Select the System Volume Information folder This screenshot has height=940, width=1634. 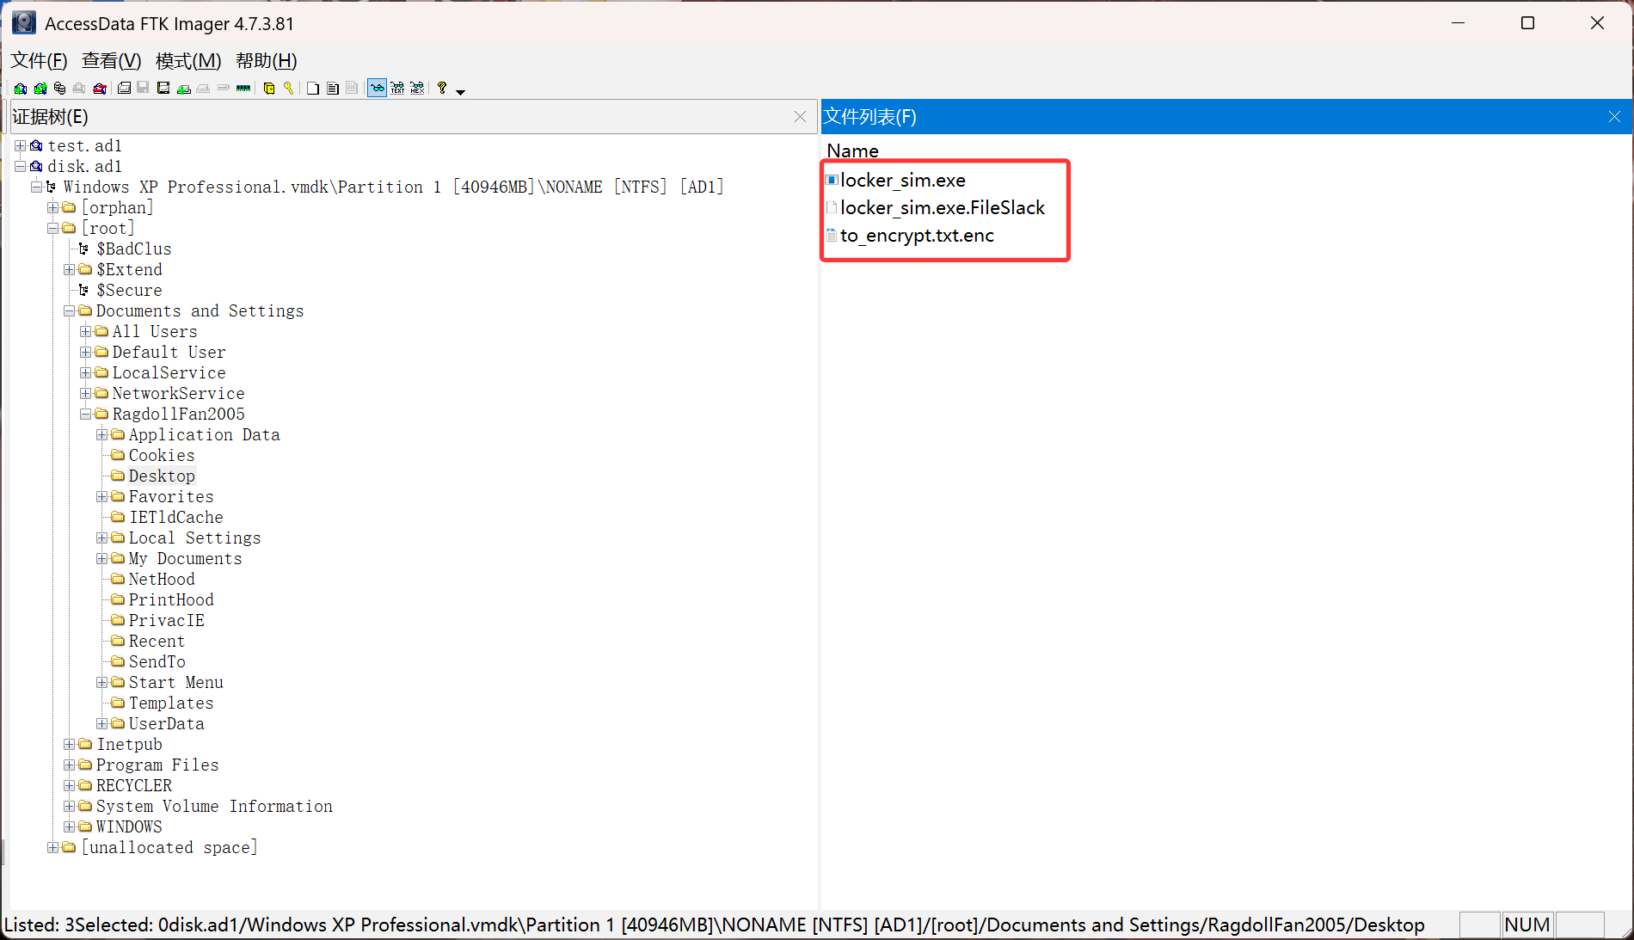214,807
